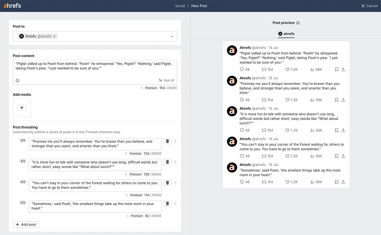Click the 'Post threading' heading
The height and width of the screenshot is (235, 381).
tap(25, 127)
